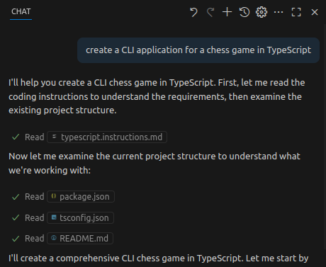Click "Read" label before tsconfig.json
This screenshot has width=326, height=267.
point(35,217)
